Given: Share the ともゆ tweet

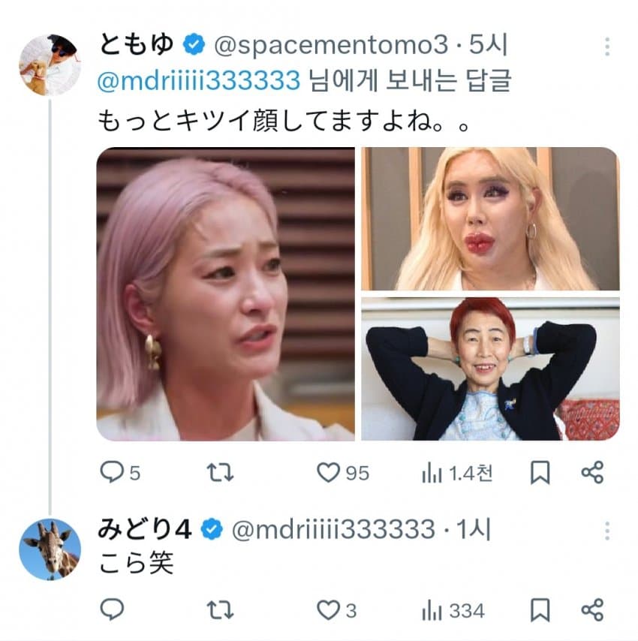Looking at the screenshot, I should [592, 472].
